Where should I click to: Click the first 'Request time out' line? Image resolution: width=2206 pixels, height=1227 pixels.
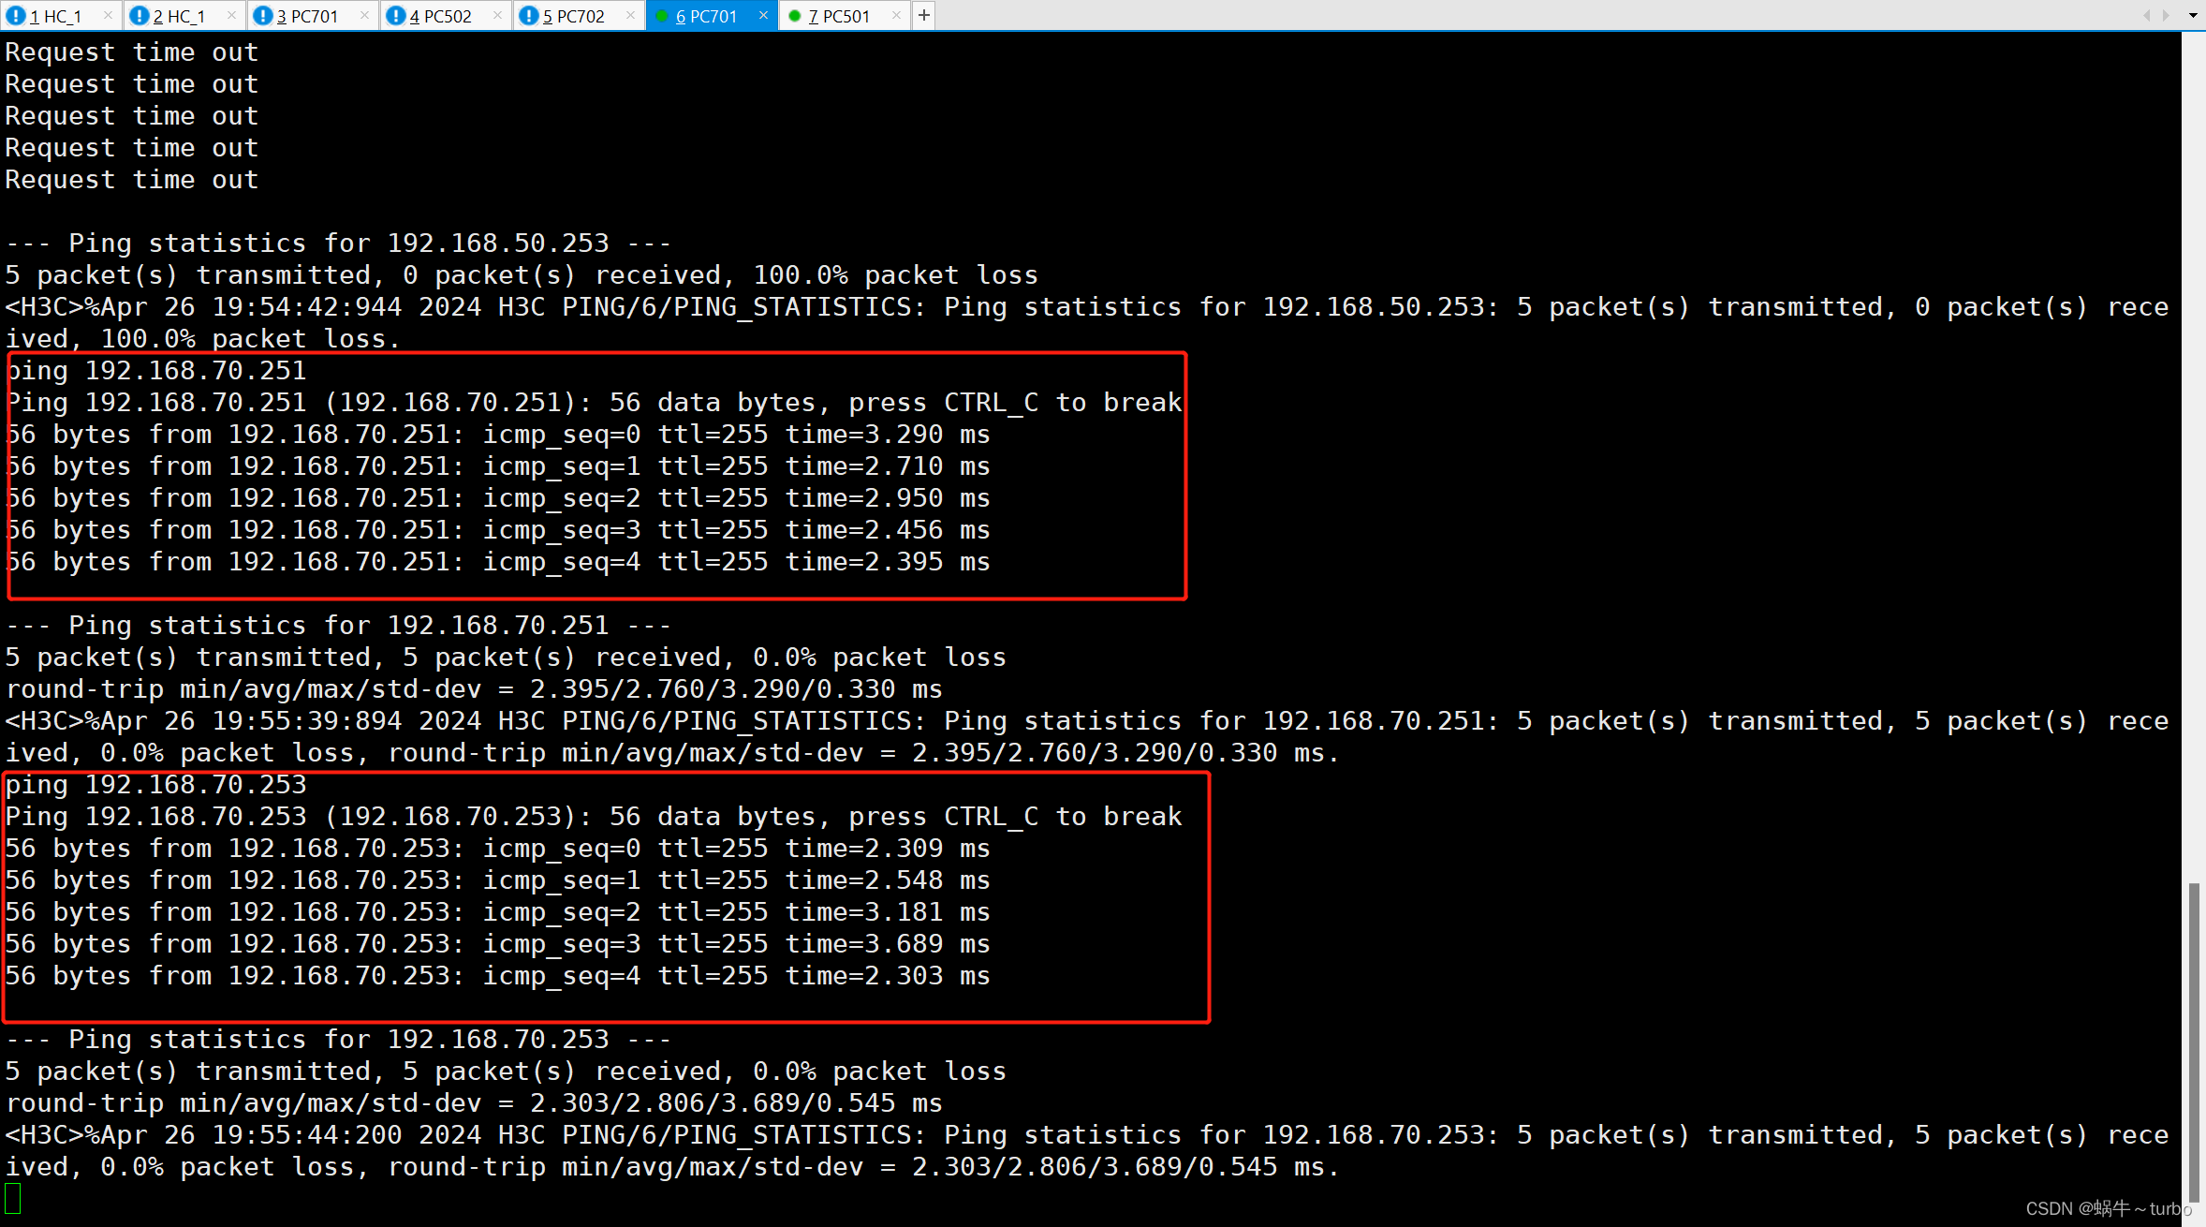point(132,52)
